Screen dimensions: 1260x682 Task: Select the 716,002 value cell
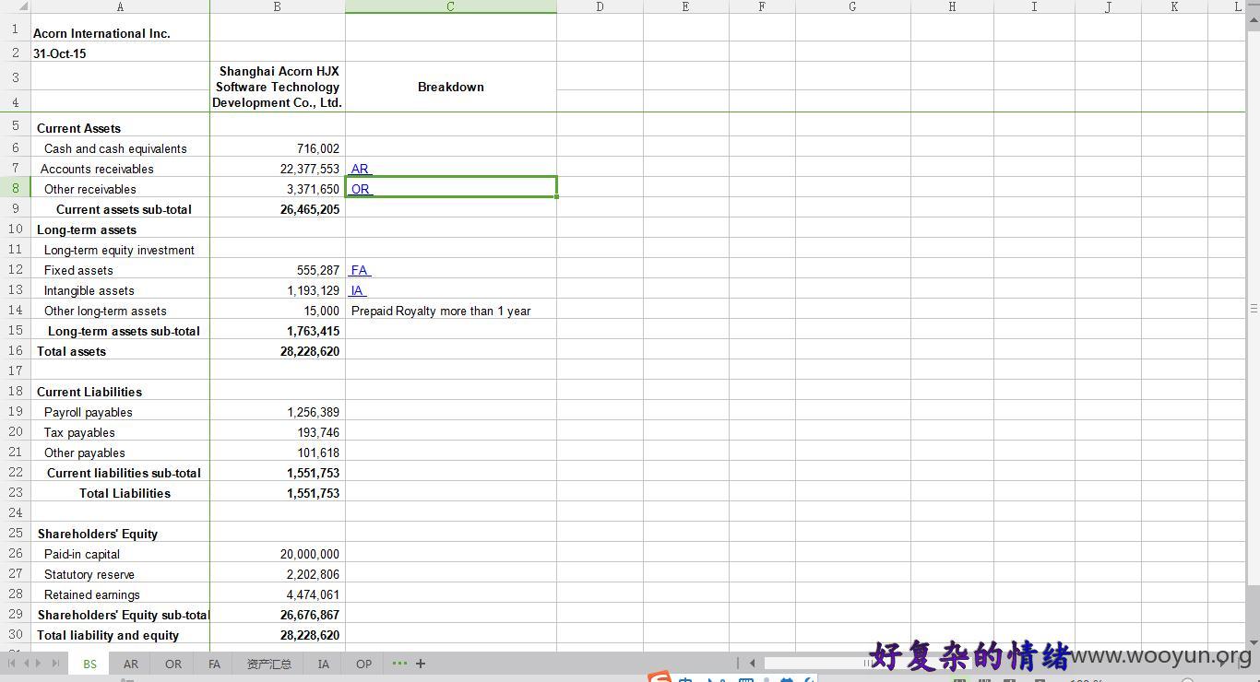278,148
